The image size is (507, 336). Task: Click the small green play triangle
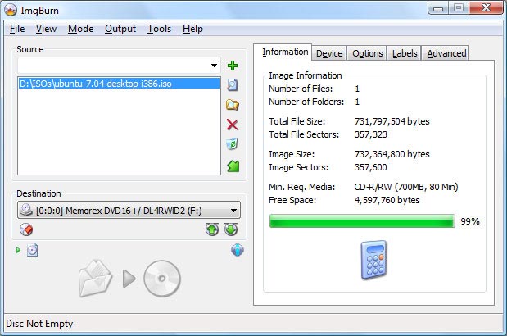click(19, 250)
